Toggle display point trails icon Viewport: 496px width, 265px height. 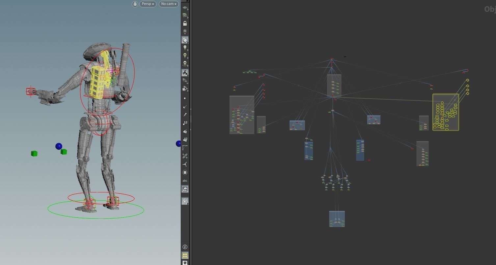tap(185, 115)
